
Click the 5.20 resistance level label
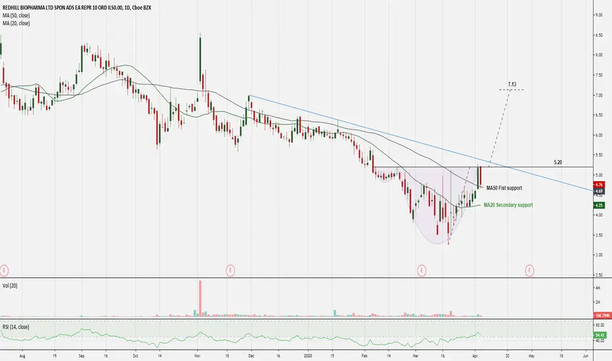[x=558, y=162]
